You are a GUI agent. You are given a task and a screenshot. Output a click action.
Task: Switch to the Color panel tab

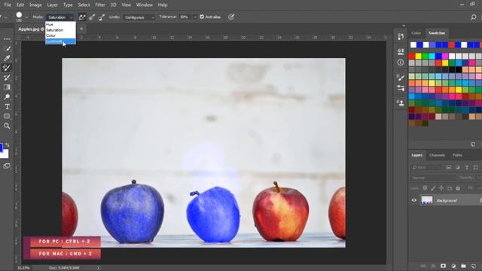[416, 33]
